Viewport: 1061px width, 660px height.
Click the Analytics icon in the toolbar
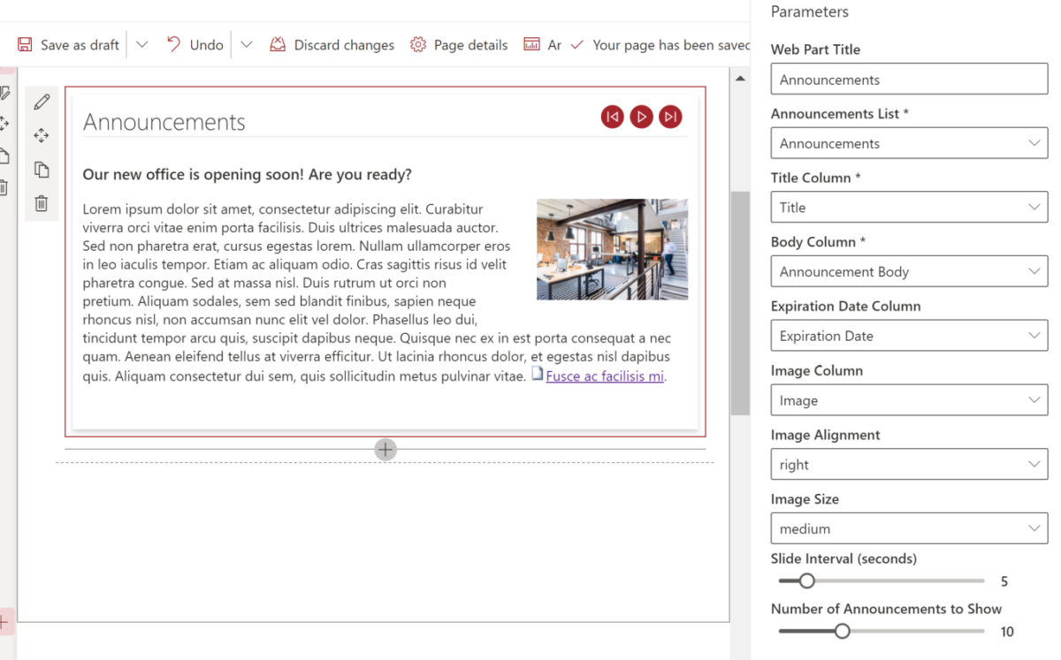pos(531,42)
